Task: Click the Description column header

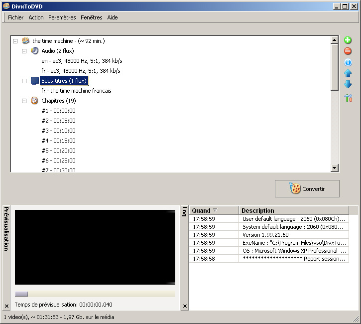Action: tap(294, 211)
